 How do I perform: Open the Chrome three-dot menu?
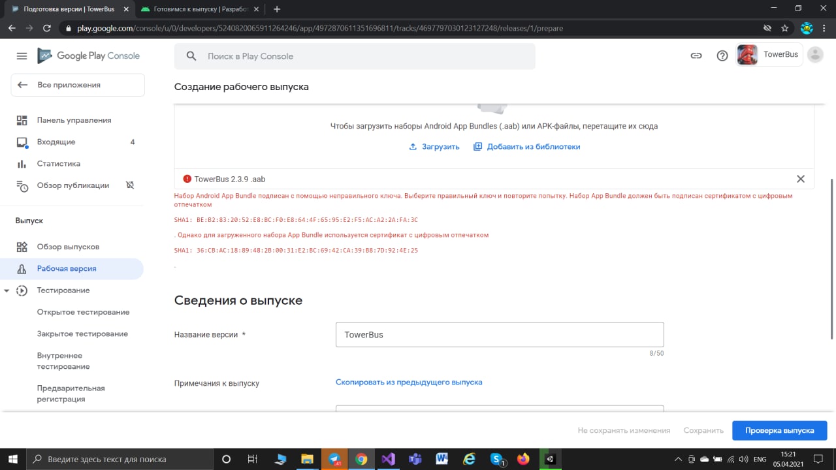click(x=825, y=28)
